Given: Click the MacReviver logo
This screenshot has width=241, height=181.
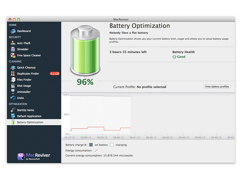Looking at the screenshot, I should [x=34, y=157].
